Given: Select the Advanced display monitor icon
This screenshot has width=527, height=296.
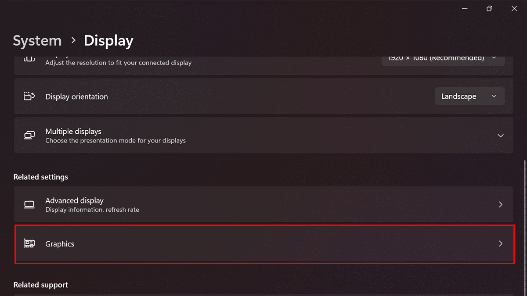Looking at the screenshot, I should 29,204.
